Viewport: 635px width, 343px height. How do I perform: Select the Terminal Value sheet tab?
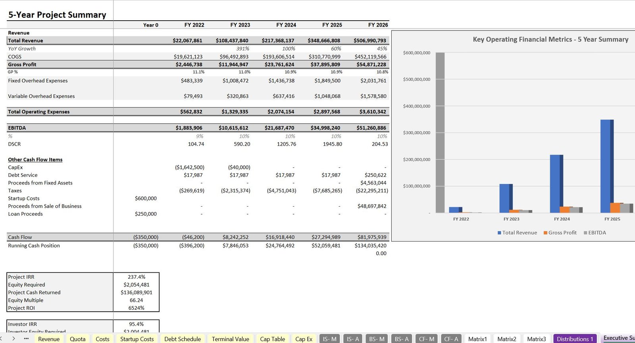click(230, 339)
